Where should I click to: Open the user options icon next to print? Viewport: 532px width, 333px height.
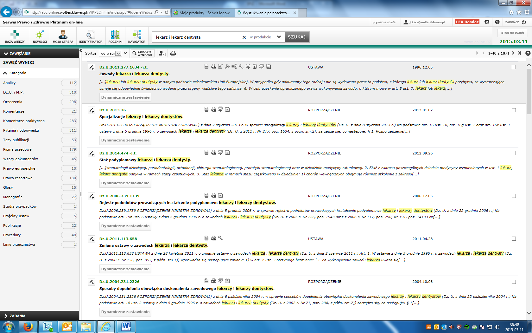[x=162, y=53]
